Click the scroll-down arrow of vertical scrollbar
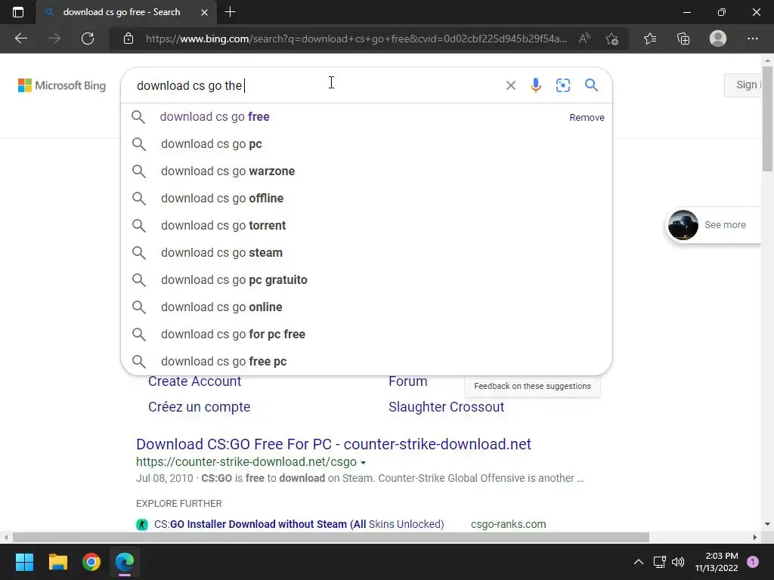 coord(768,524)
